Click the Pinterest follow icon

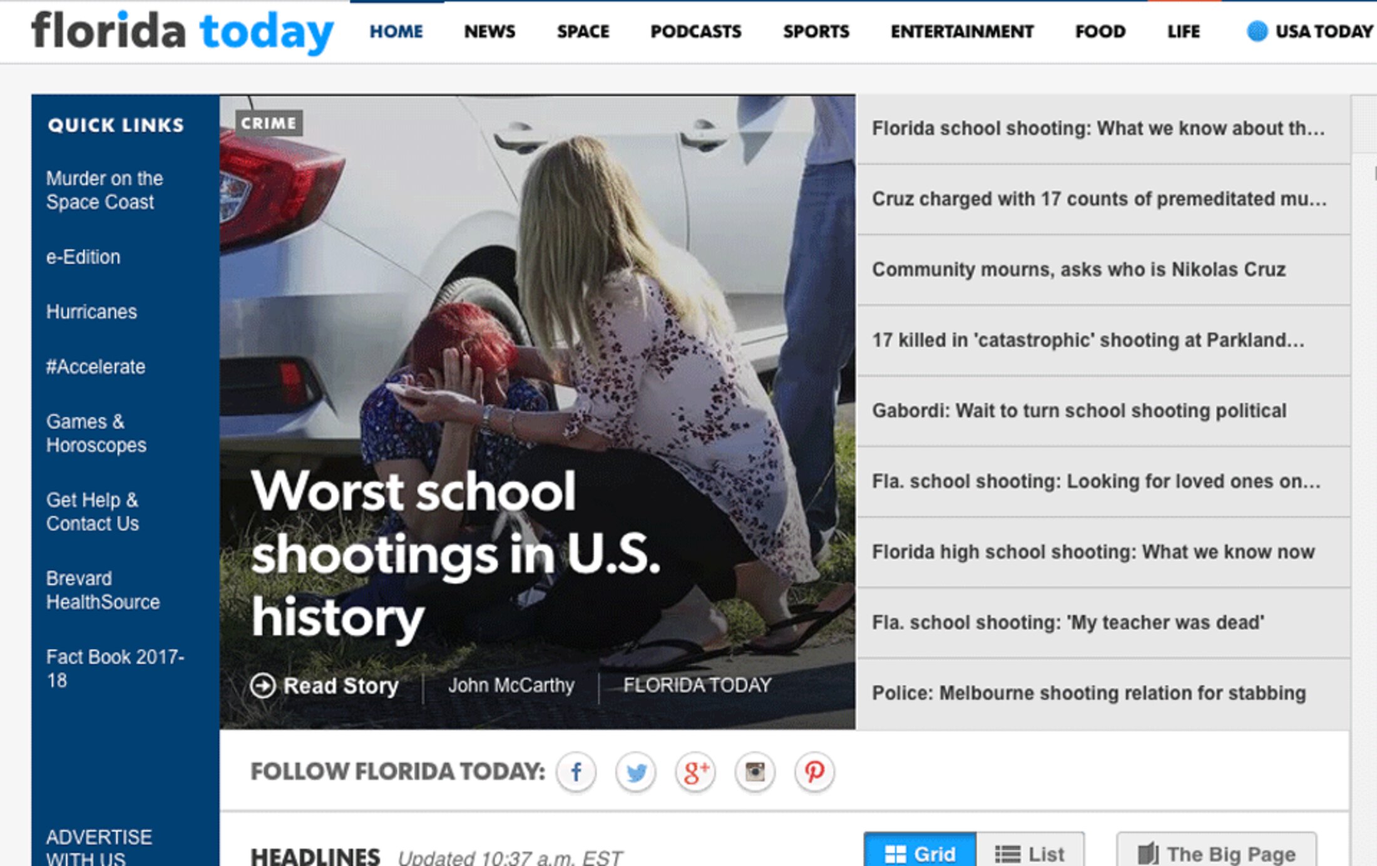pos(814,772)
